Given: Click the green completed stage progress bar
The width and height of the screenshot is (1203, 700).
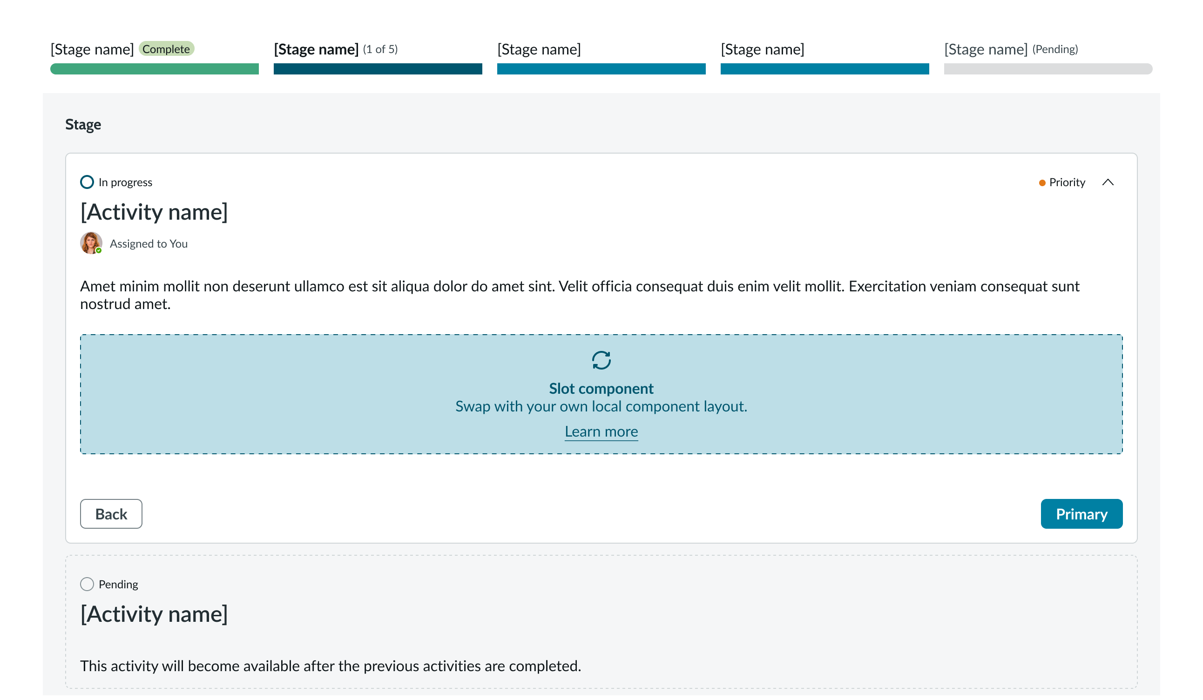Looking at the screenshot, I should click(x=154, y=69).
